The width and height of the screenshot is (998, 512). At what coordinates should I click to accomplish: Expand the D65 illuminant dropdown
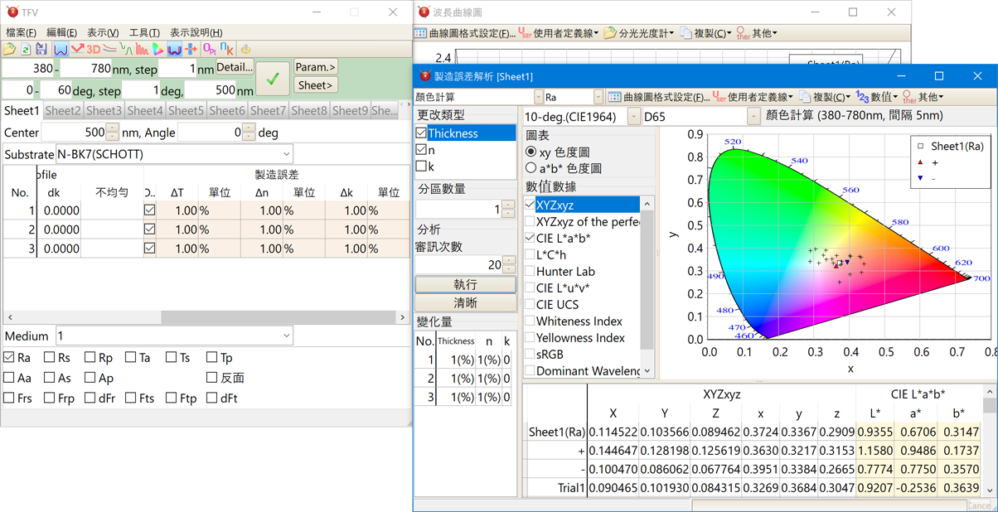pos(753,117)
